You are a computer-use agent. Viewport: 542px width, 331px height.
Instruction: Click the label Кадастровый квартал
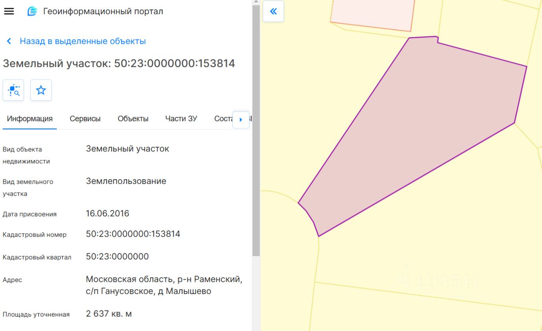(37, 257)
